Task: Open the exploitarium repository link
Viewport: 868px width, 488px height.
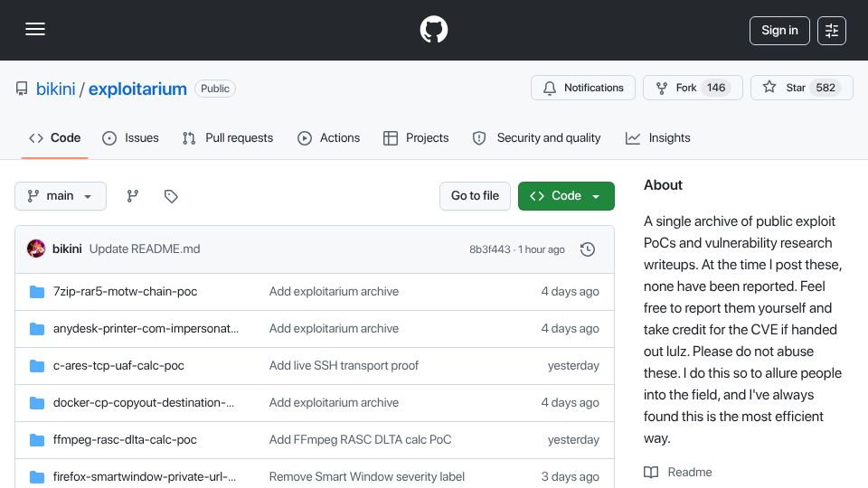Action: coord(137,89)
